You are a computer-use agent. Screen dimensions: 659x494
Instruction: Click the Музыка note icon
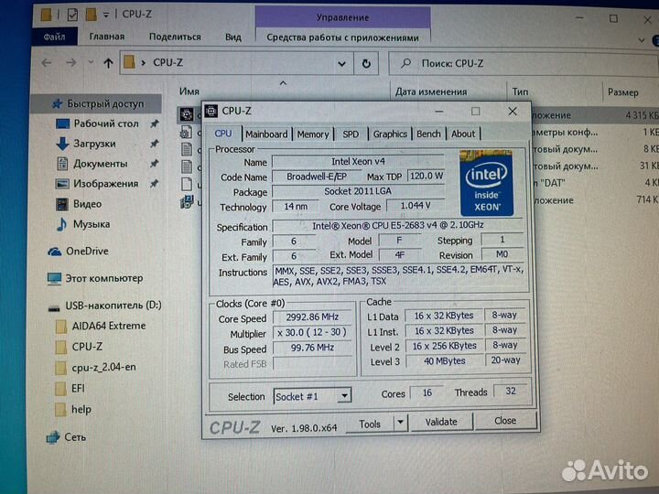(x=62, y=224)
